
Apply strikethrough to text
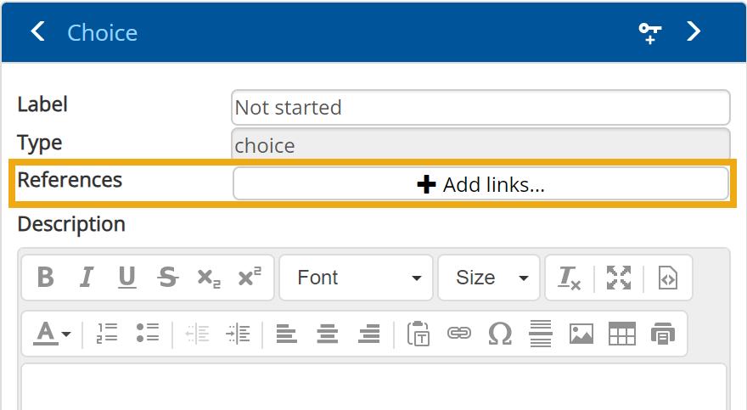click(168, 278)
